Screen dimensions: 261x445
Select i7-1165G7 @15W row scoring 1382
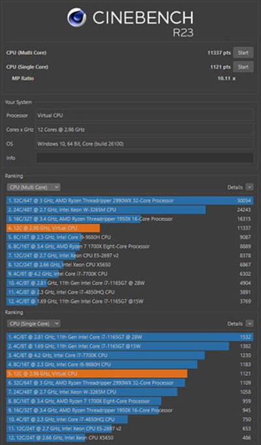point(130,346)
